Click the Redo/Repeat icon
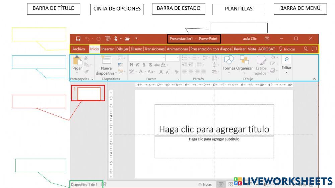The width and height of the screenshot is (335, 188). click(98, 38)
